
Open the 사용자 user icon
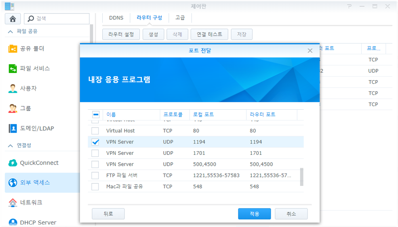tap(13, 88)
